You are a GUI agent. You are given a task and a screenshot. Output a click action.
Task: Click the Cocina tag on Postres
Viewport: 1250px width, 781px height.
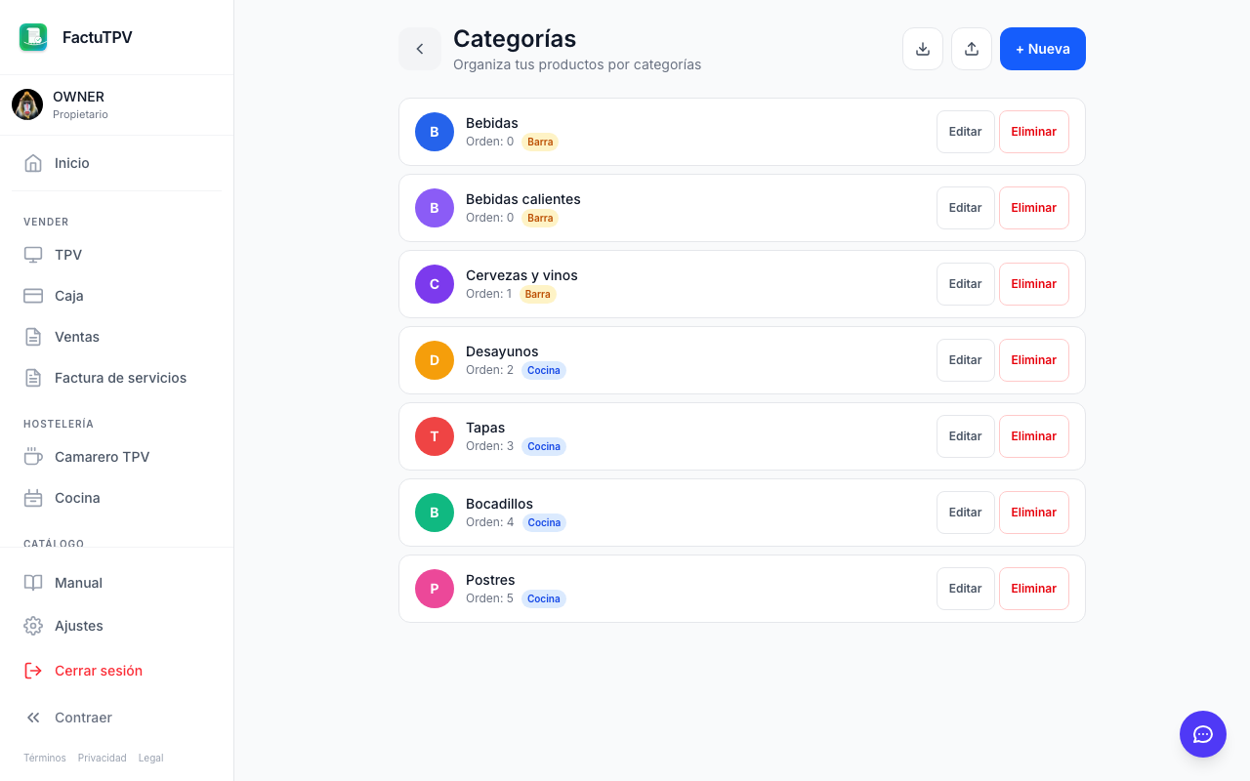pyautogui.click(x=544, y=598)
